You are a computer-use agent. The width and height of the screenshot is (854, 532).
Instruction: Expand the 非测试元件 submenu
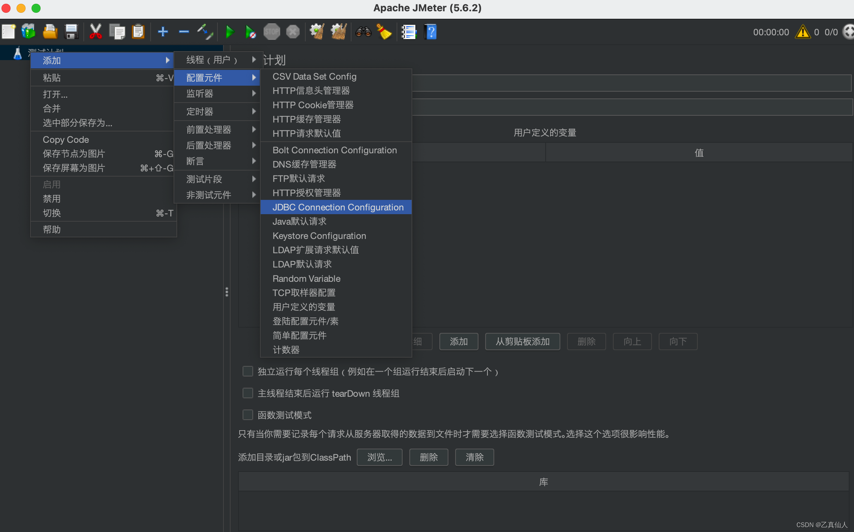click(217, 195)
